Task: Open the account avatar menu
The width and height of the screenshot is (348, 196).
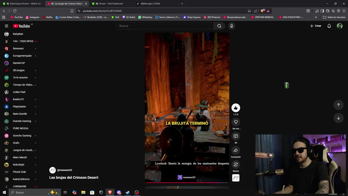Action: pos(340,26)
